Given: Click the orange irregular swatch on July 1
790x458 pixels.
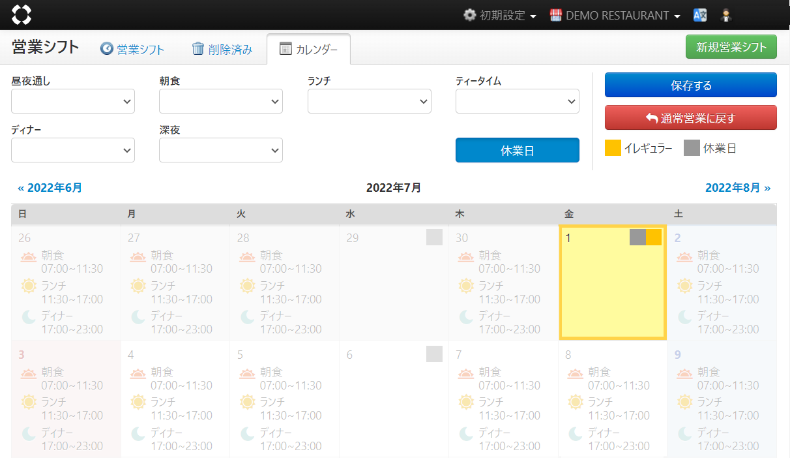Looking at the screenshot, I should (x=654, y=237).
